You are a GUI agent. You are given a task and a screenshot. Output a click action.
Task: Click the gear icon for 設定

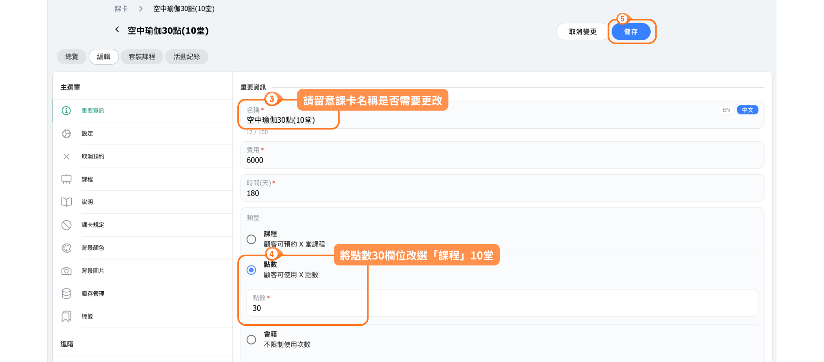coord(66,134)
